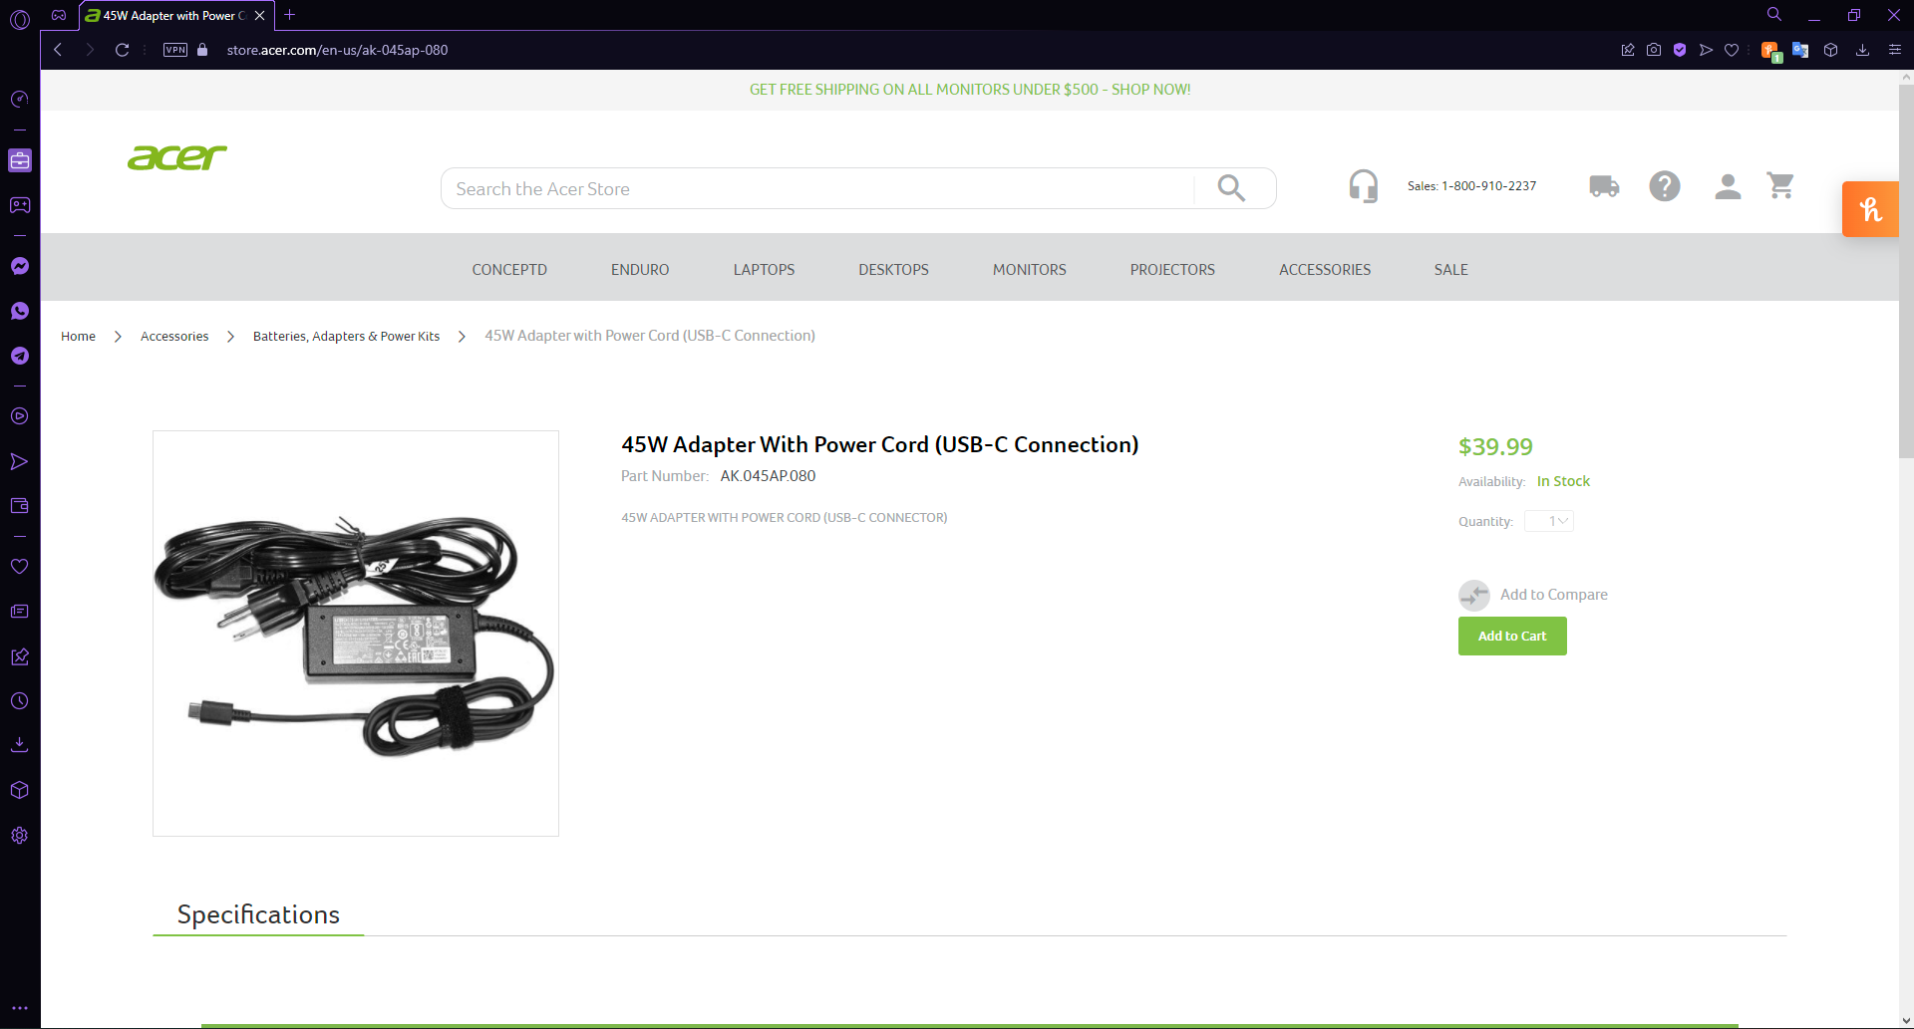Go to Home breadcrumb
Viewport: 1914px width, 1029px height.
coord(78,337)
